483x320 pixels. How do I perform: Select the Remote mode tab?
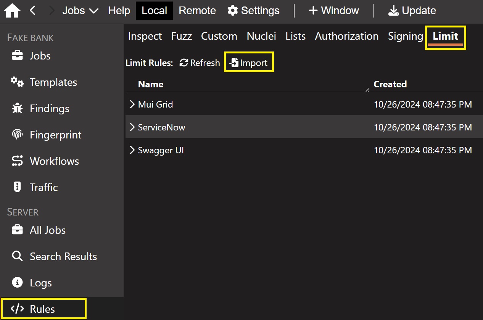(x=197, y=11)
